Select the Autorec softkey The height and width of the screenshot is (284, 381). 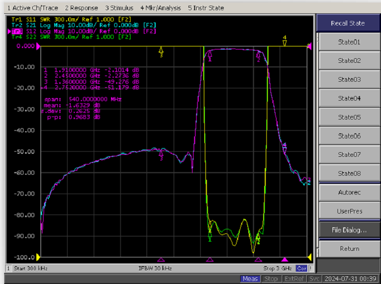pyautogui.click(x=349, y=193)
